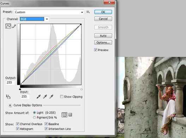
Task: Switch to detailed 10% grid
Action: [70, 114]
